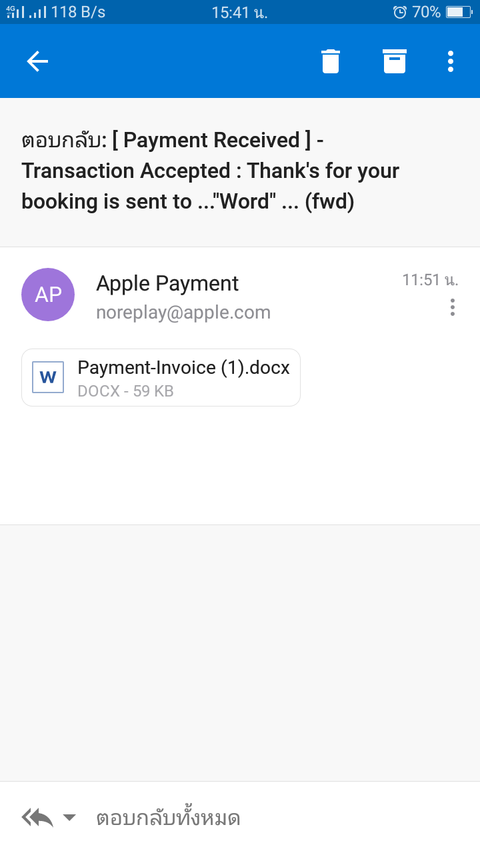Delete this email with the trash icon
This screenshot has height=853, width=480.
pyautogui.click(x=331, y=61)
